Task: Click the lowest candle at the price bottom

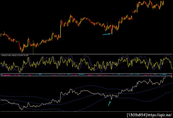Action: pos(22,51)
